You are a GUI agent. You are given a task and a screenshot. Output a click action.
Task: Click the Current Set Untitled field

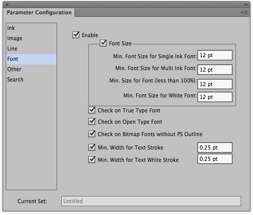151,201
